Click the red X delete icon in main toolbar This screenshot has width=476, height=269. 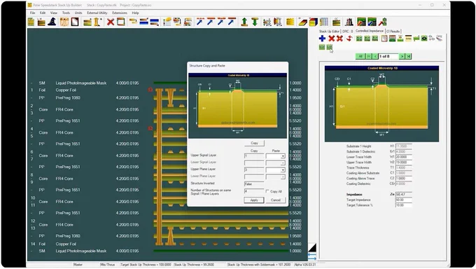coord(111,22)
